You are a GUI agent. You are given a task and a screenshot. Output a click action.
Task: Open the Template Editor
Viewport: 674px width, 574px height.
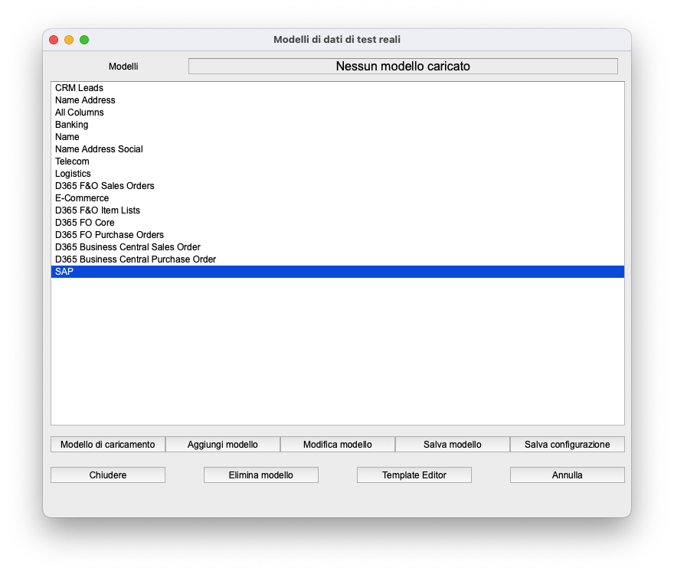click(x=414, y=475)
